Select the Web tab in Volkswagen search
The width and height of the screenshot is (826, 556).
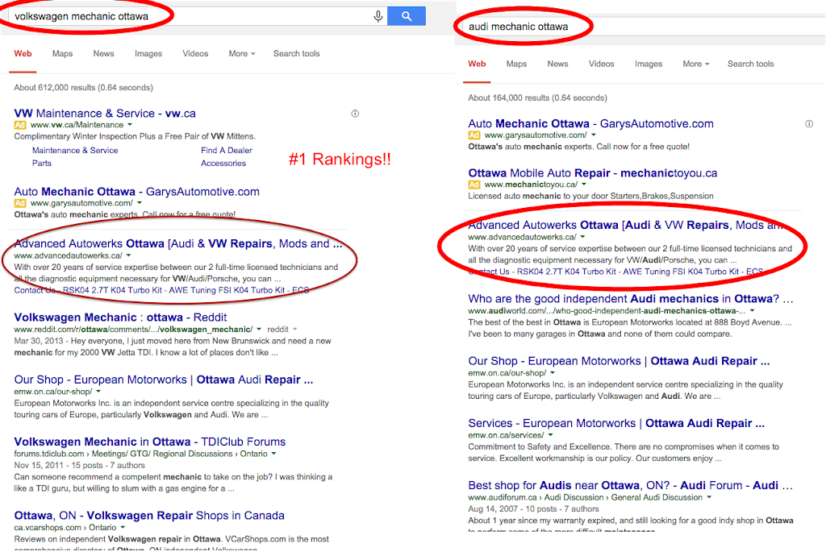click(x=23, y=54)
